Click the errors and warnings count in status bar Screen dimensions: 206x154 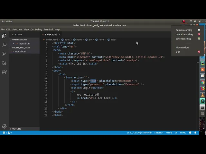(x=7, y=133)
